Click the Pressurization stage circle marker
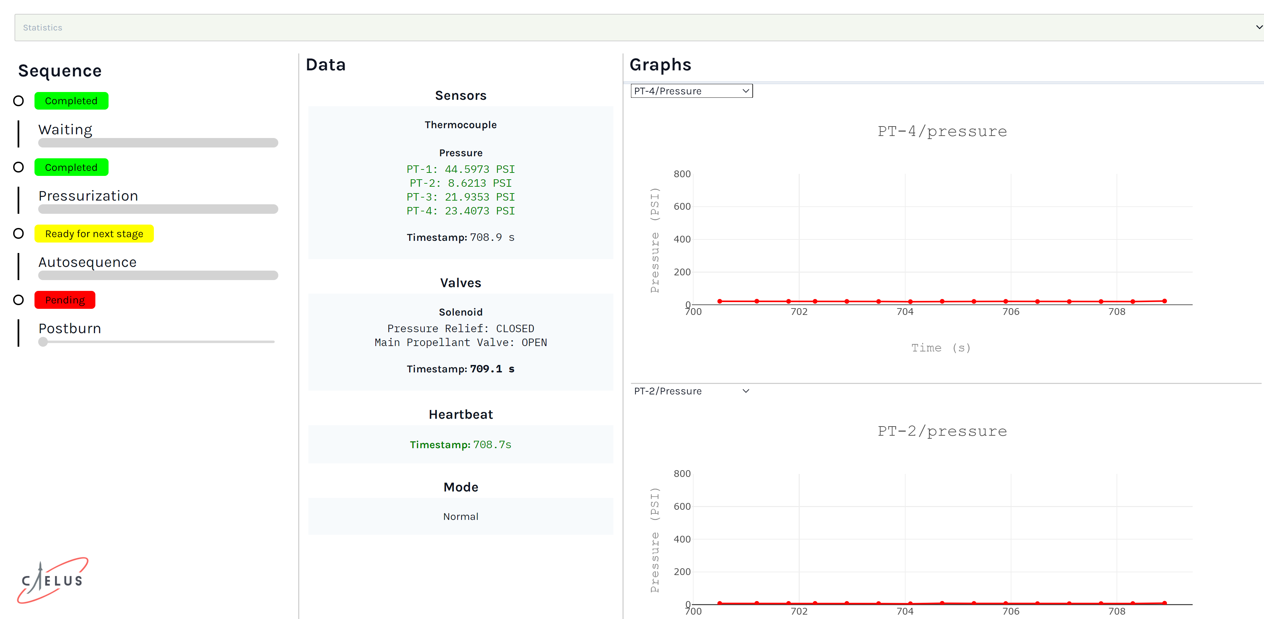 (x=19, y=167)
